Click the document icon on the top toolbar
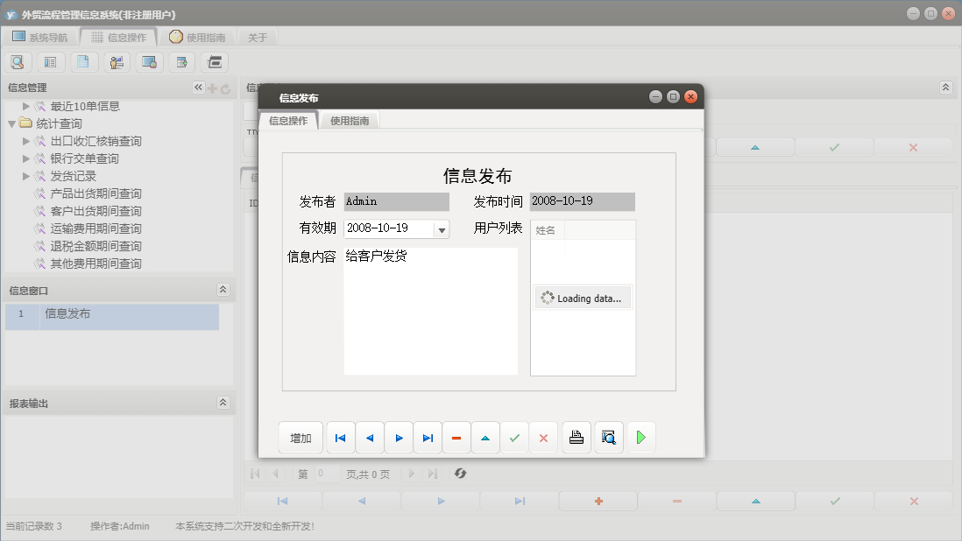This screenshot has height=541, width=962. (82, 61)
